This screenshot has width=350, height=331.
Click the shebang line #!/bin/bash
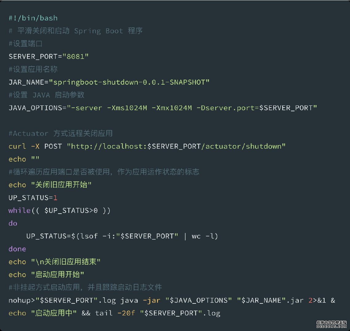pyautogui.click(x=33, y=18)
